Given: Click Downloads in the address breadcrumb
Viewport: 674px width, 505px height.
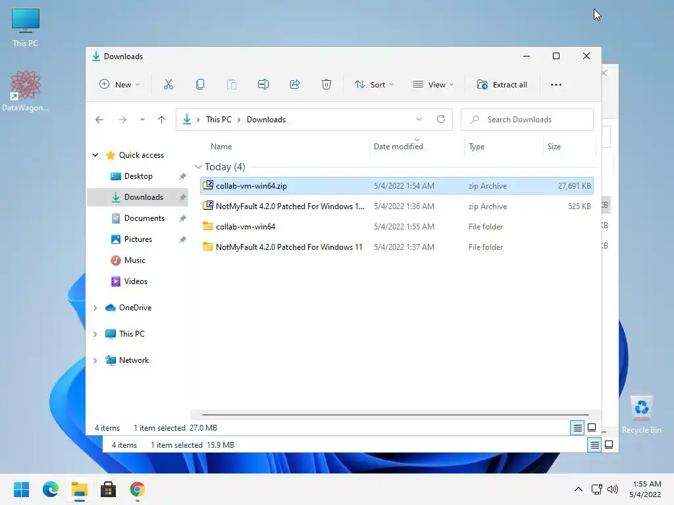Looking at the screenshot, I should click(x=266, y=120).
